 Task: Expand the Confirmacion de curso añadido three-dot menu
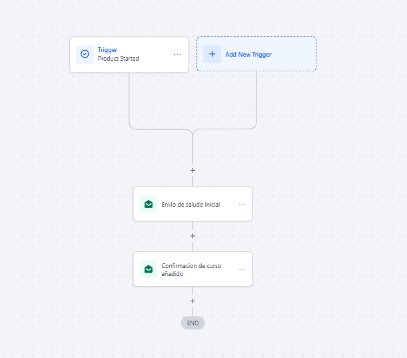[x=242, y=269]
